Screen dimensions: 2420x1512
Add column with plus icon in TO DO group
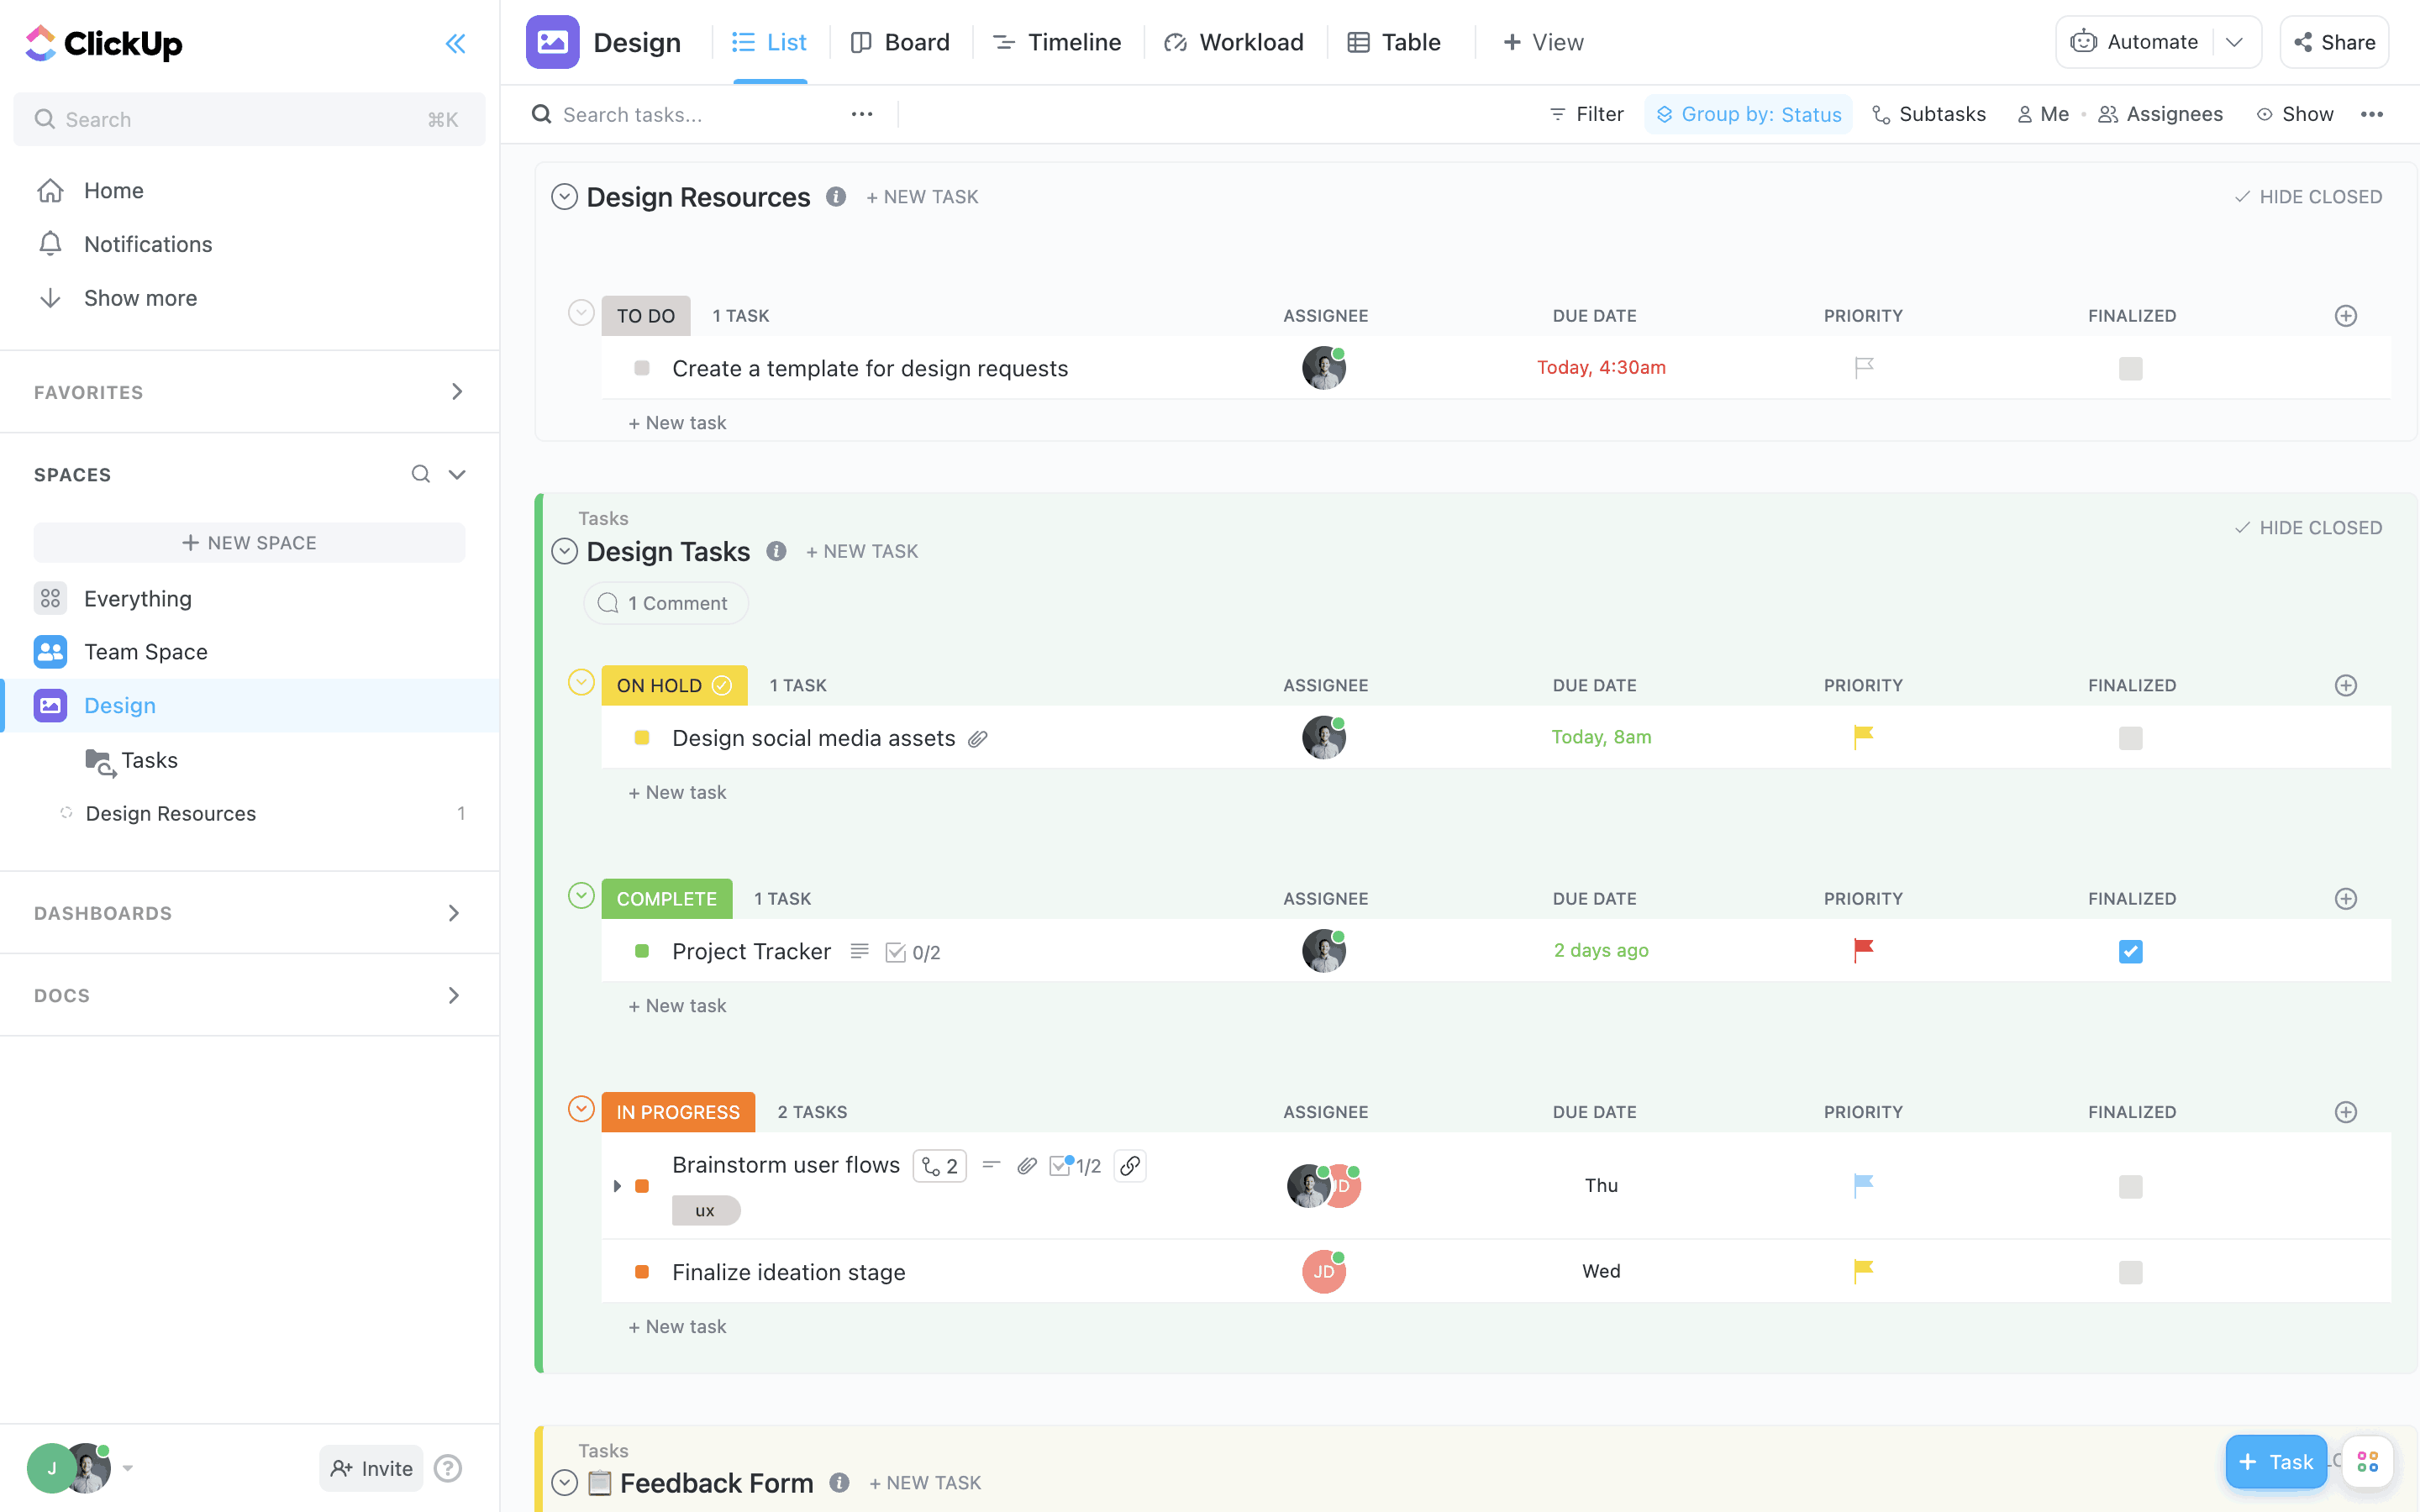(x=2345, y=316)
